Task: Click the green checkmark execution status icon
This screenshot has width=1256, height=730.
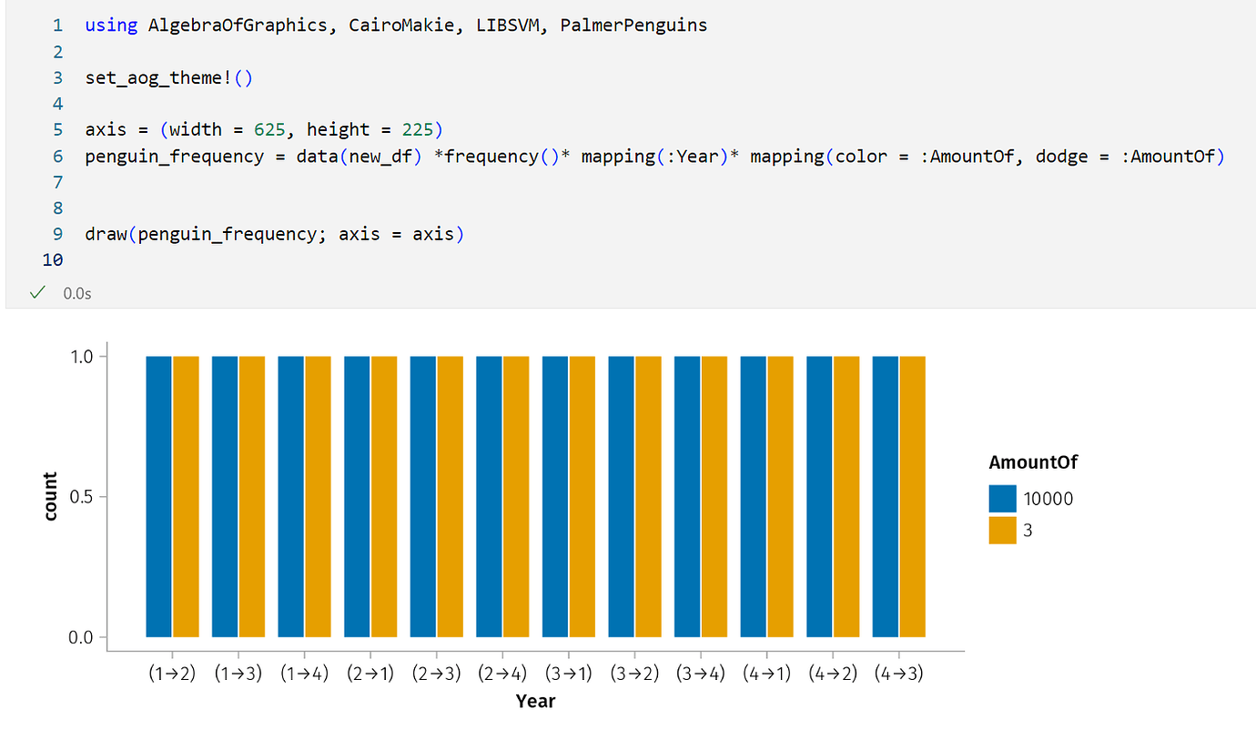Action: [36, 292]
